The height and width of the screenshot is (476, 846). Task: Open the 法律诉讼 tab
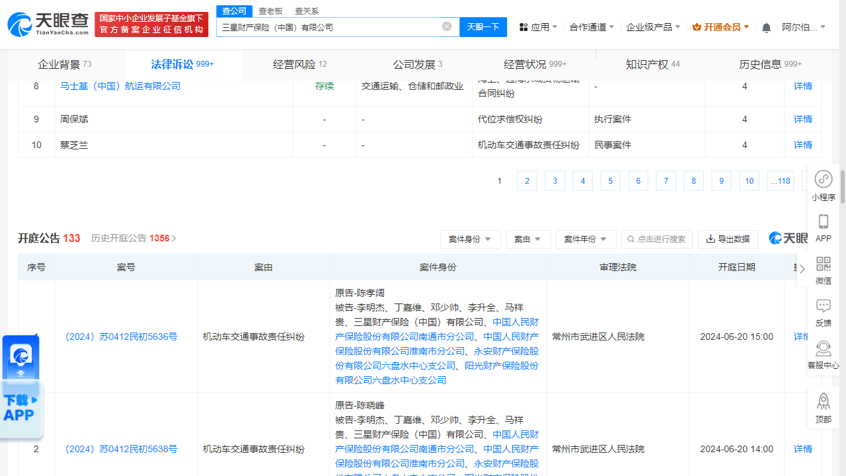pyautogui.click(x=182, y=64)
